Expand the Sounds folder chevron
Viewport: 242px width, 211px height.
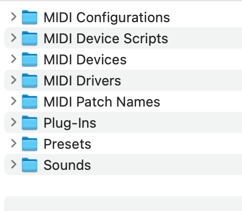[14, 165]
